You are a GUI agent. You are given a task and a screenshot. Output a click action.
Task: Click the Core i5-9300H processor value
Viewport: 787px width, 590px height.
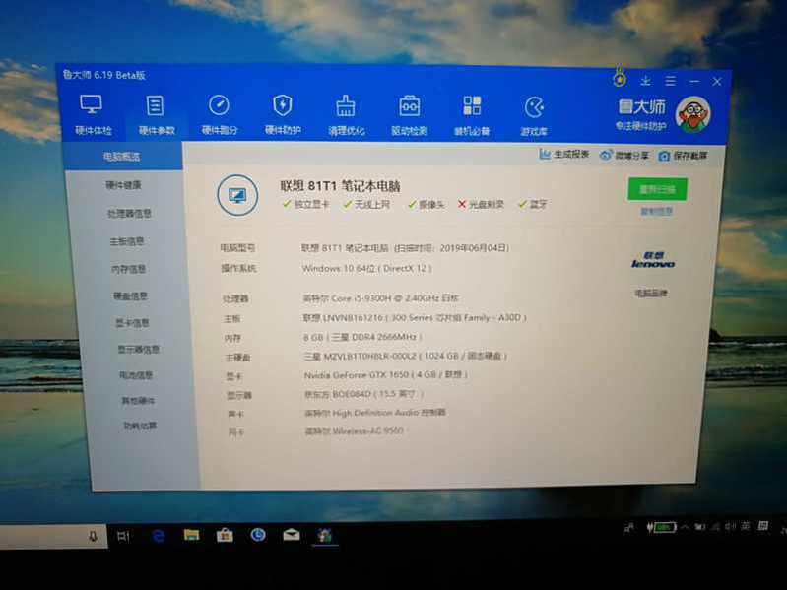coord(381,298)
